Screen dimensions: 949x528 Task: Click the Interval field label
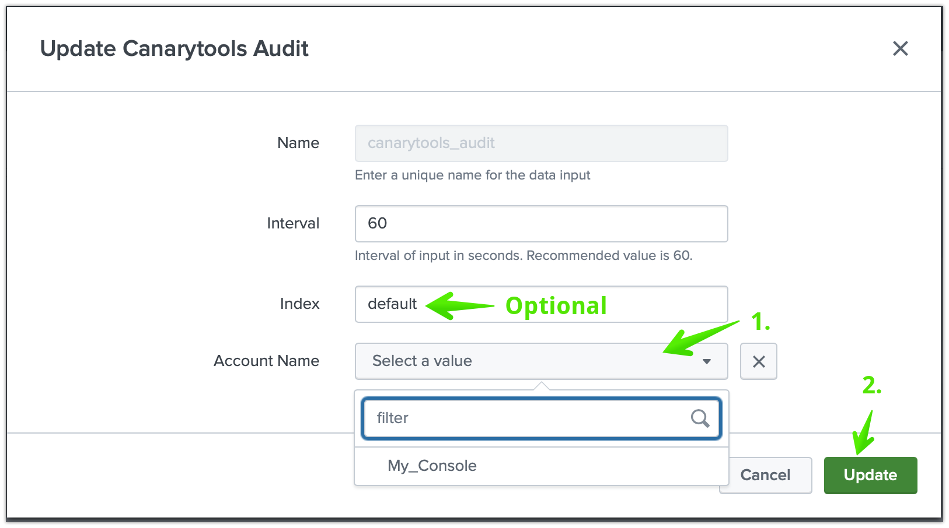pyautogui.click(x=293, y=223)
